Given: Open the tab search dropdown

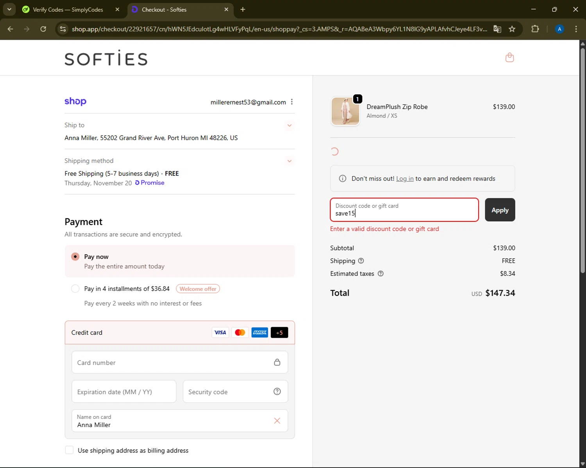Looking at the screenshot, I should coord(9,9).
